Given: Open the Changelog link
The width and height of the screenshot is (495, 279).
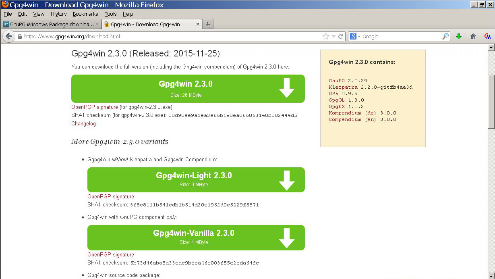Looking at the screenshot, I should [x=83, y=124].
